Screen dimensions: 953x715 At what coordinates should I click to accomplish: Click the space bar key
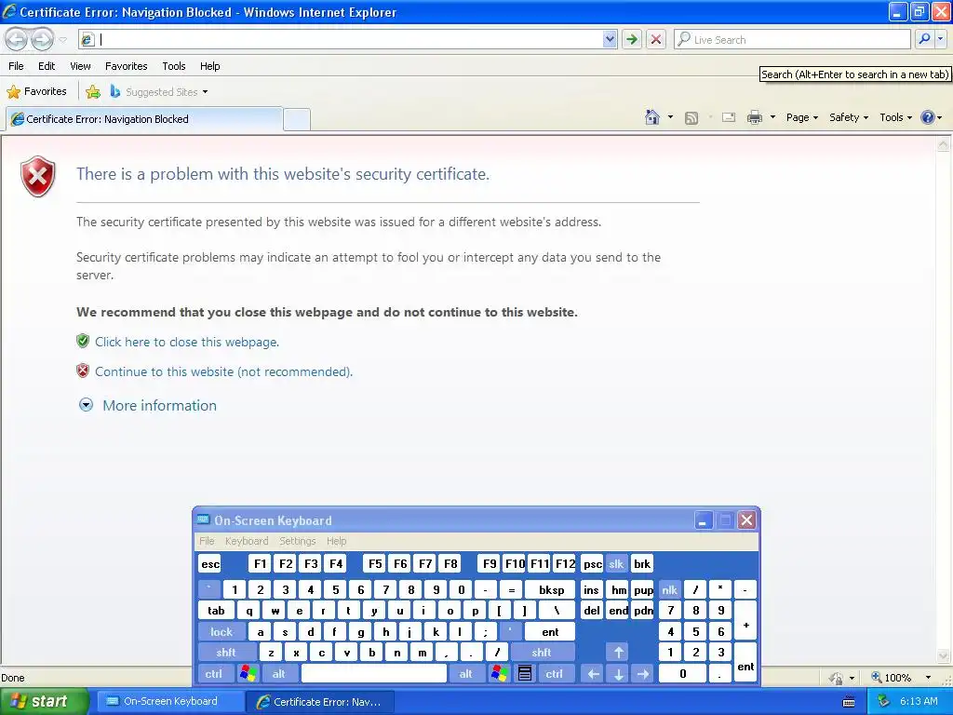coord(374,674)
